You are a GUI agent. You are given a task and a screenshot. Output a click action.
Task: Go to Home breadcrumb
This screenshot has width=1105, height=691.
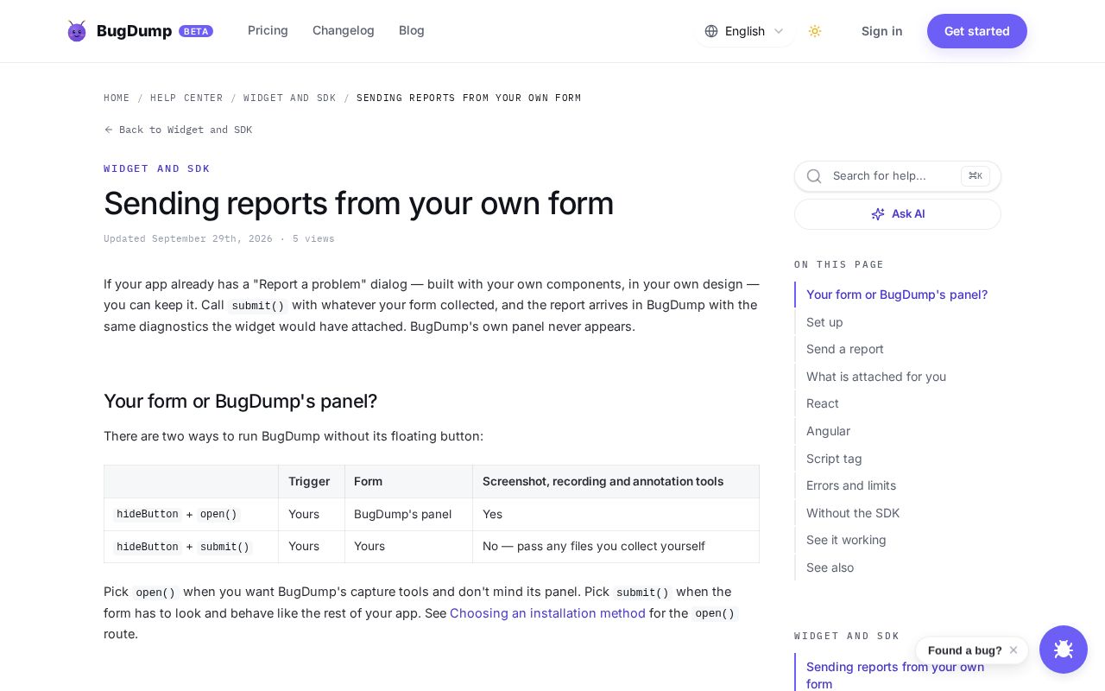[117, 98]
